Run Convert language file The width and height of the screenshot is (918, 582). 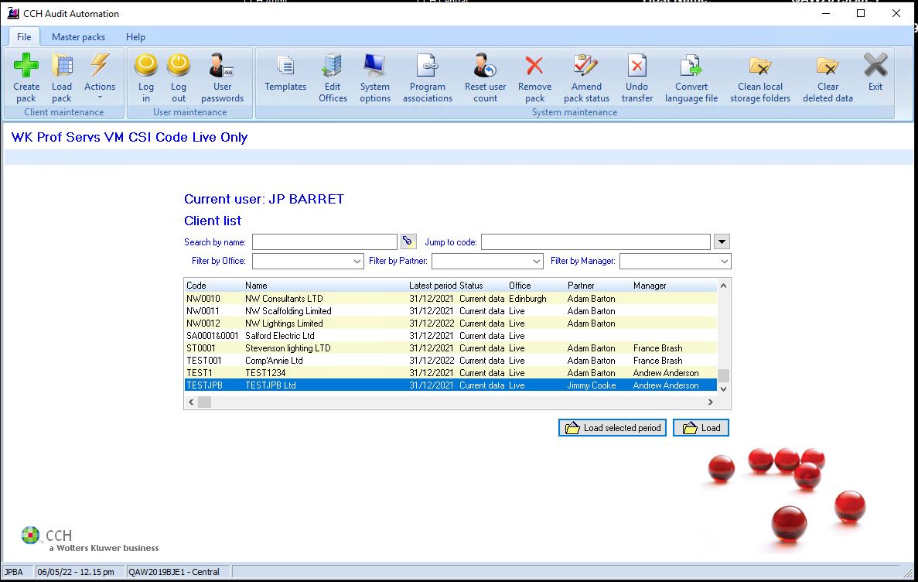click(691, 77)
